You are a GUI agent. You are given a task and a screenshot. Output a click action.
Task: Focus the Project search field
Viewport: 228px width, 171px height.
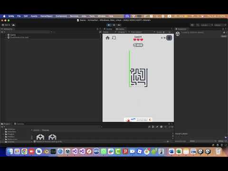(x=124, y=127)
